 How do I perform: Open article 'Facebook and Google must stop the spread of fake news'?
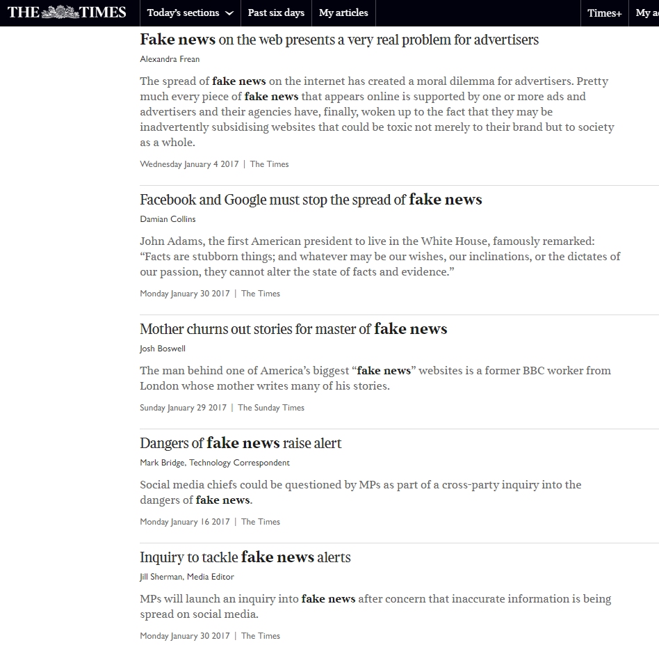(x=311, y=200)
